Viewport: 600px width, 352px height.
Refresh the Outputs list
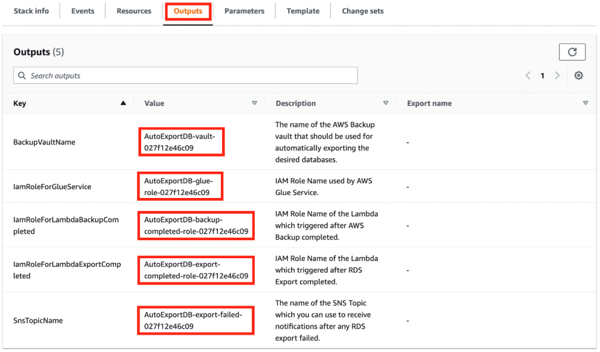coord(572,52)
